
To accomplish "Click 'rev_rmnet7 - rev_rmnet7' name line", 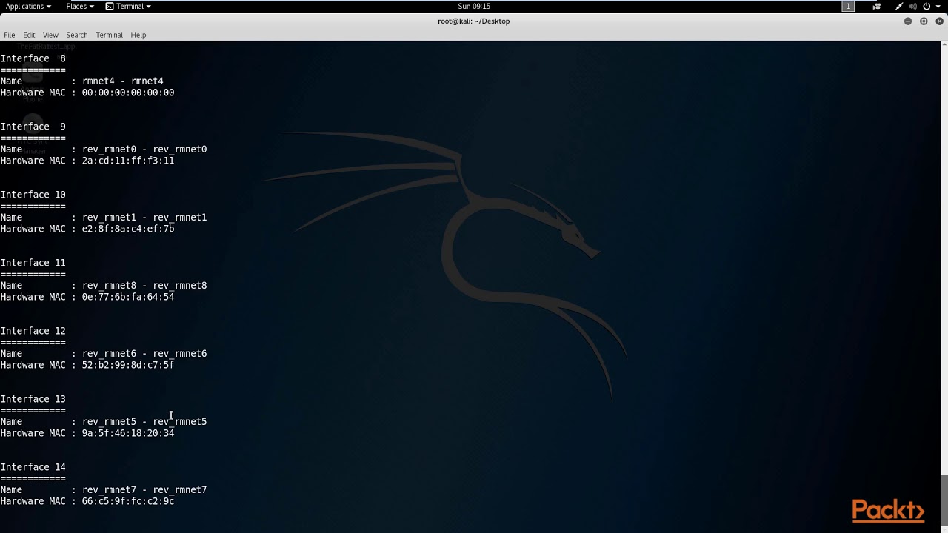I will pyautogui.click(x=144, y=490).
